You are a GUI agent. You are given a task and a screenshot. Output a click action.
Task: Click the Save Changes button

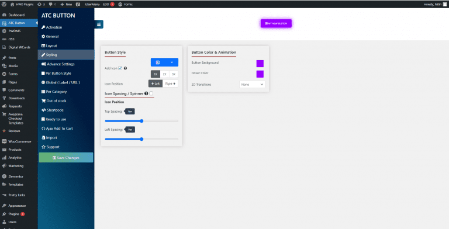tap(66, 158)
